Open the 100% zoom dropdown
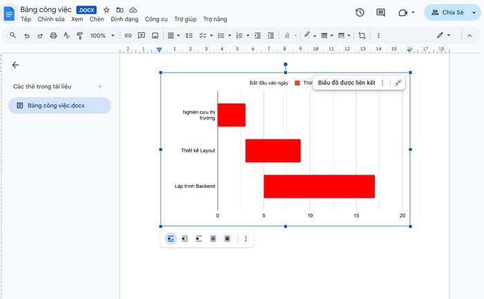484x299 pixels. point(102,35)
